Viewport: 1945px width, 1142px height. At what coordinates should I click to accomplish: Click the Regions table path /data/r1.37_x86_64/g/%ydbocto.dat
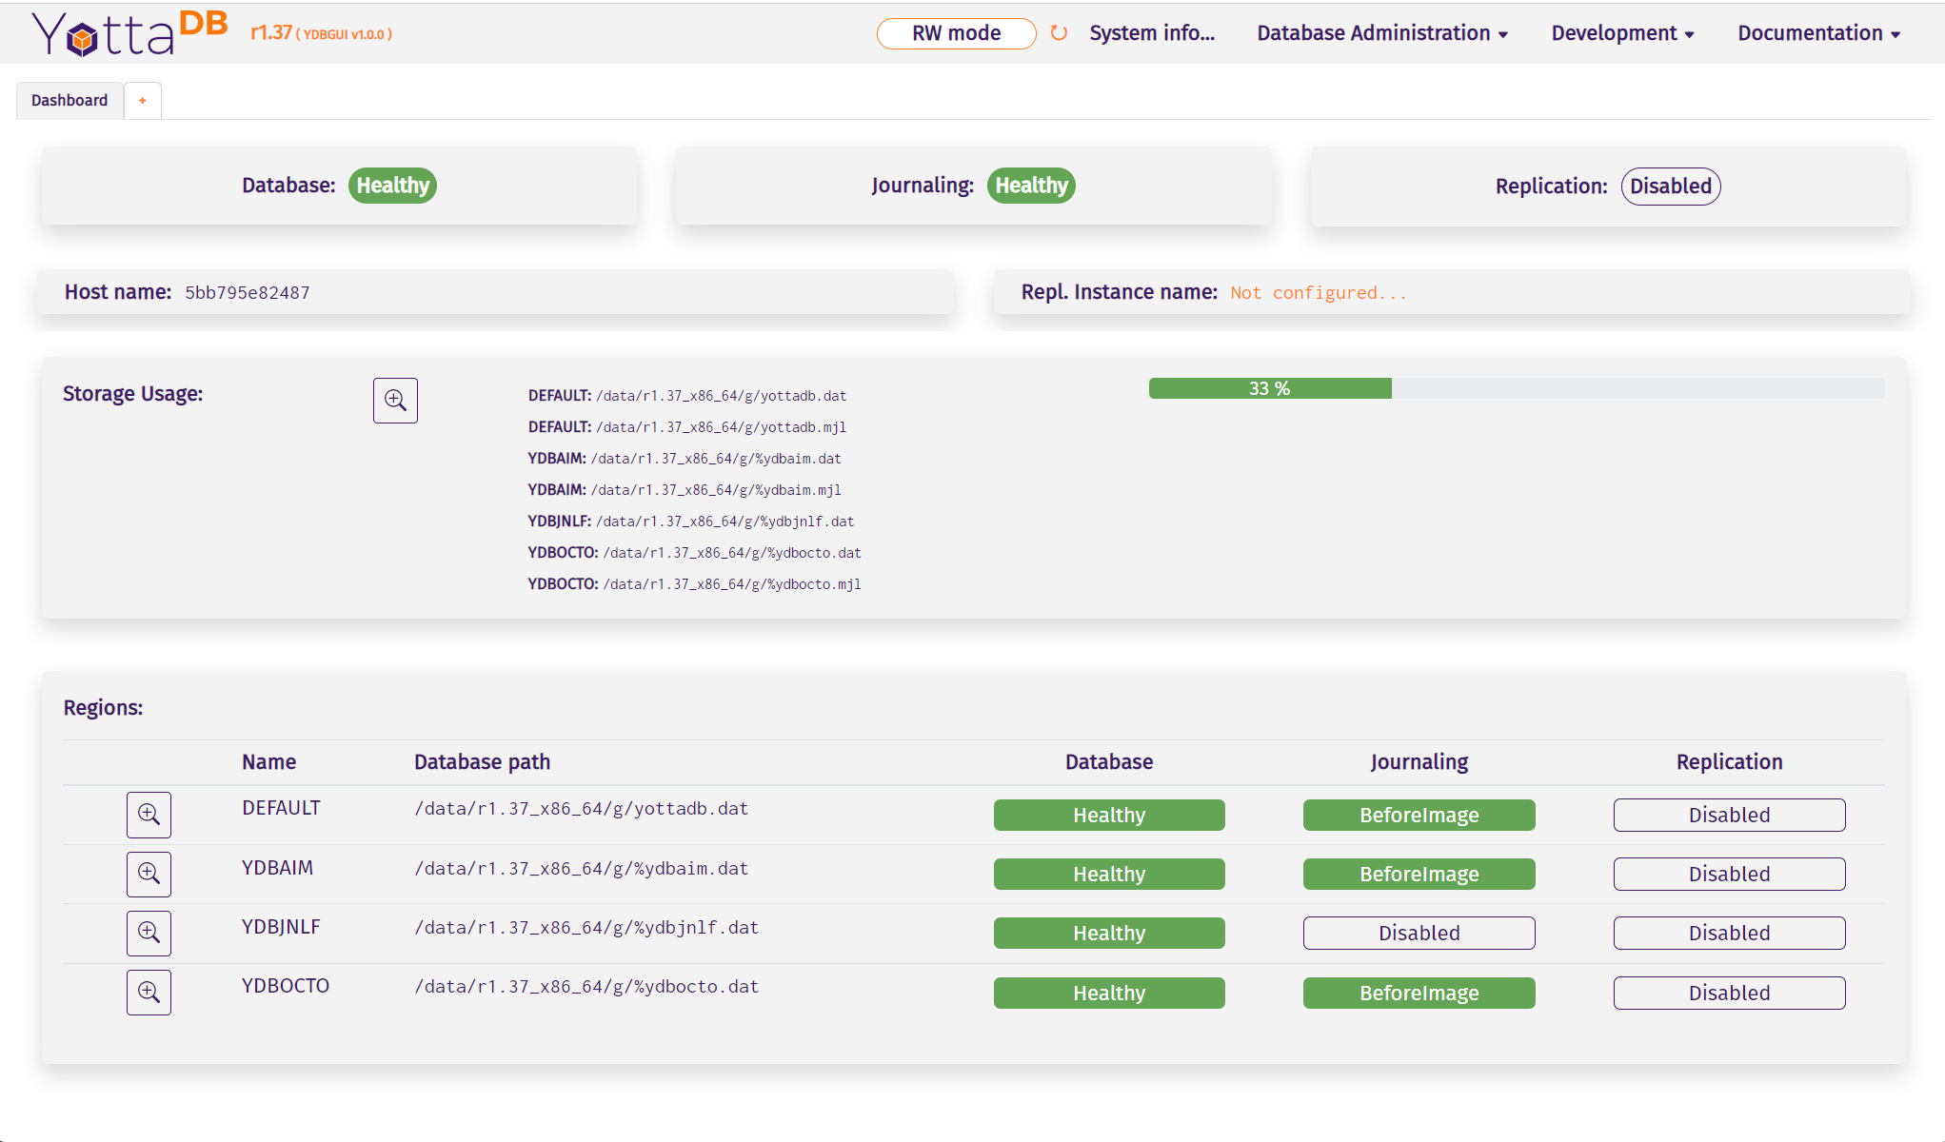point(586,987)
